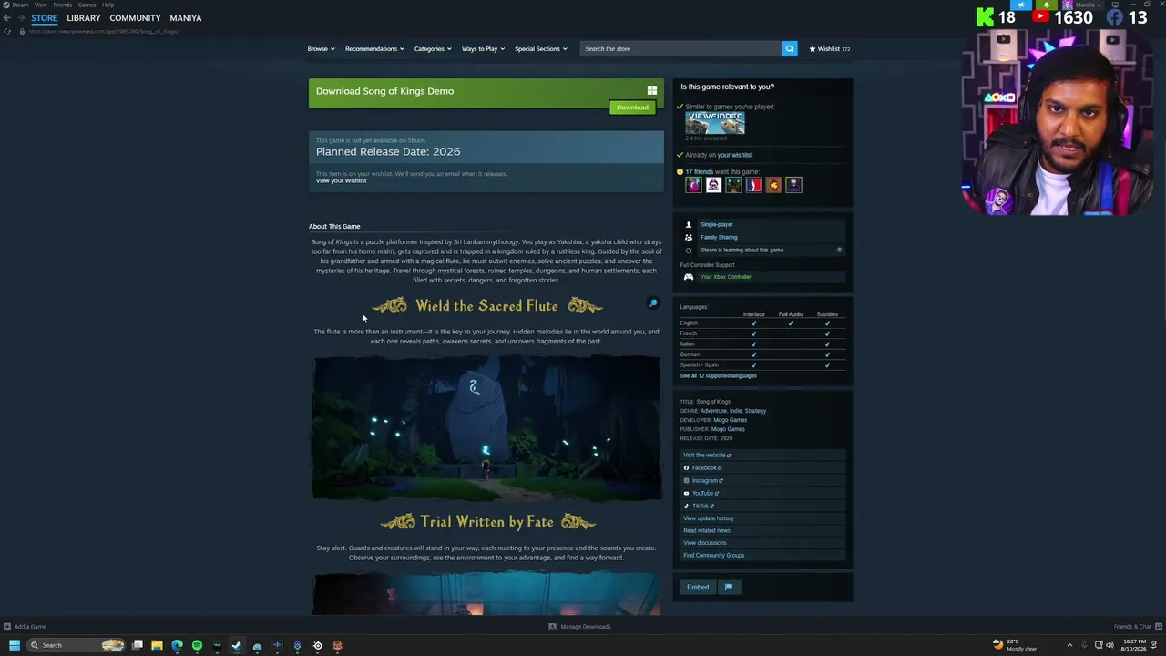Click the Steam back navigation arrow
The width and height of the screenshot is (1166, 656).
click(x=7, y=18)
